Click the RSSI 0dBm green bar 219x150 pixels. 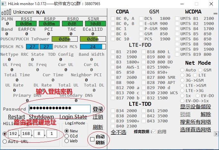[x=26, y=24]
